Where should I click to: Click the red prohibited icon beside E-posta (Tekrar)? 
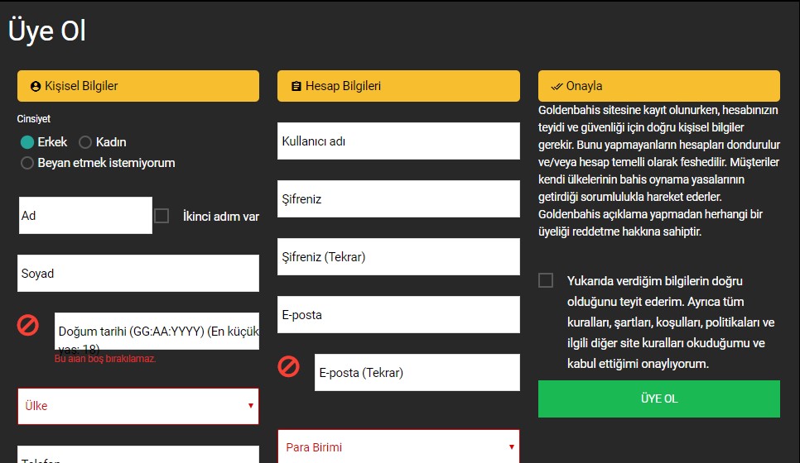pos(288,367)
